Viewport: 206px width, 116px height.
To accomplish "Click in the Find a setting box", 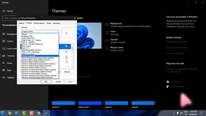I will click(x=10, y=18).
